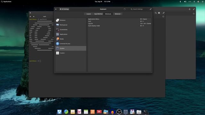Open session power indicator

click(x=203, y=2)
